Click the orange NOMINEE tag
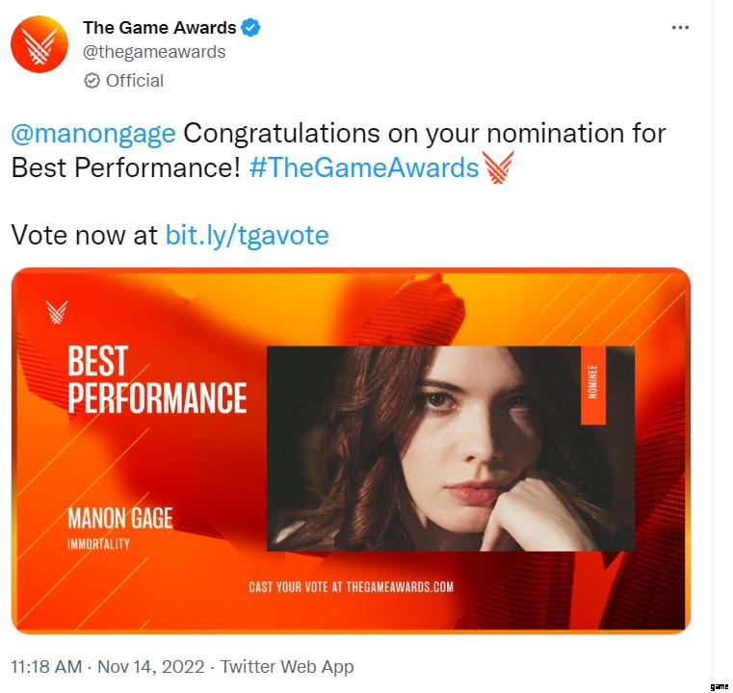This screenshot has height=693, width=733. tap(591, 383)
